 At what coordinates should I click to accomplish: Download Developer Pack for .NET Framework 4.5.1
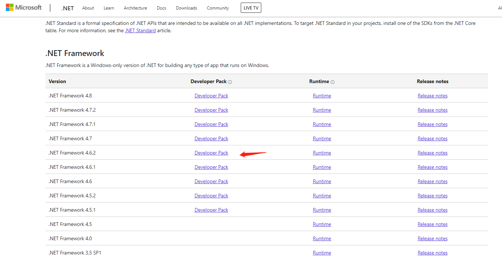(x=211, y=210)
